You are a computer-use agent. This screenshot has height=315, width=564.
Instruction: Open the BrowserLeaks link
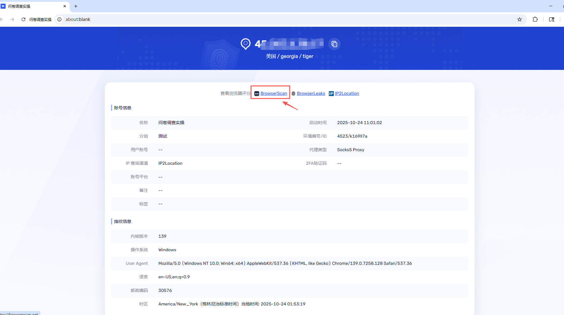click(x=311, y=93)
